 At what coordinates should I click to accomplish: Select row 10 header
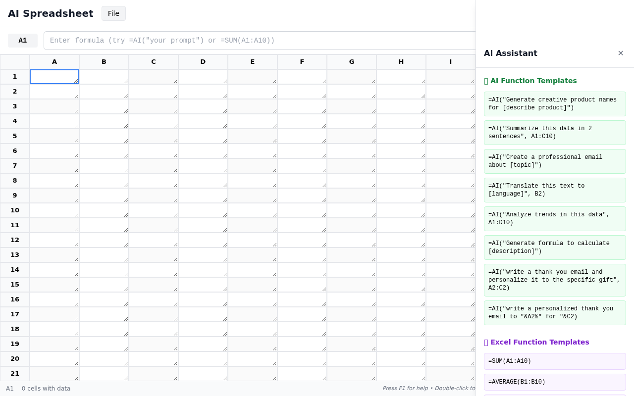point(15,210)
